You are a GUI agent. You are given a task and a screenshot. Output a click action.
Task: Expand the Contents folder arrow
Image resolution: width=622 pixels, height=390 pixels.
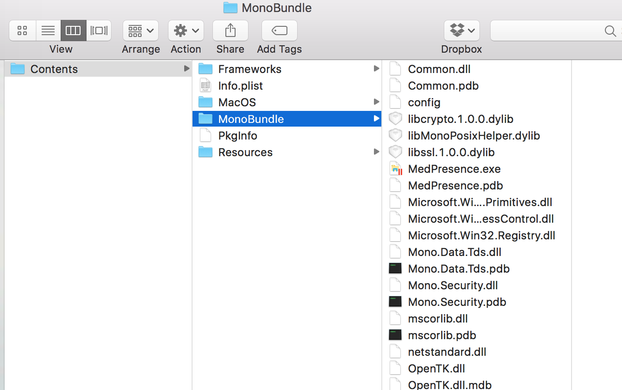(x=187, y=68)
